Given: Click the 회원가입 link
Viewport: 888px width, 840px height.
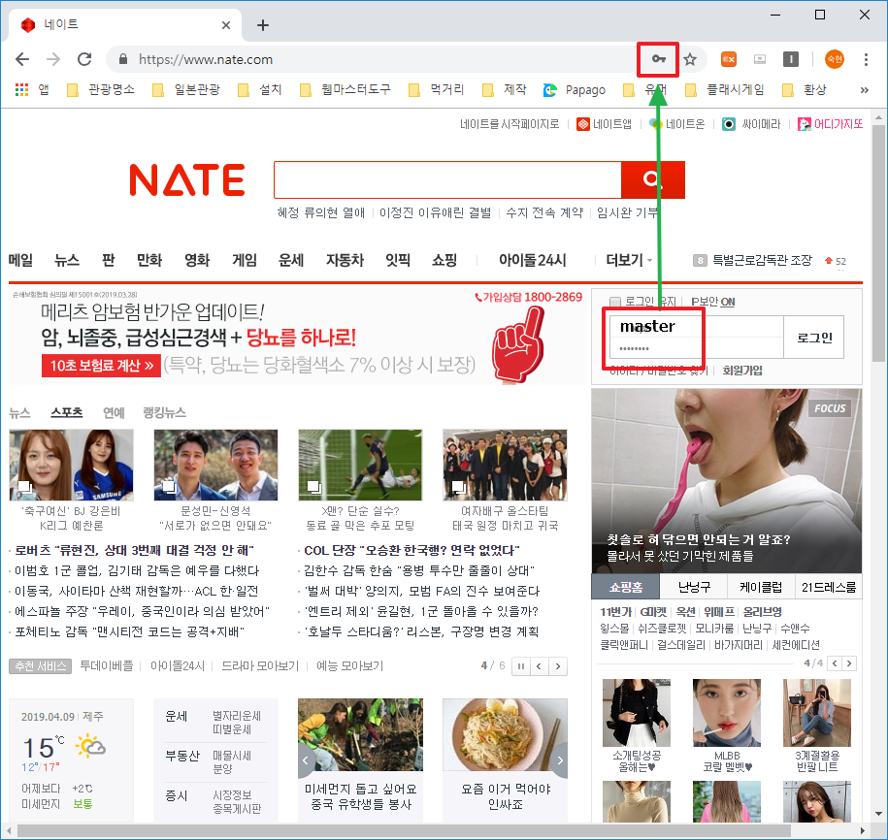Looking at the screenshot, I should pos(741,371).
